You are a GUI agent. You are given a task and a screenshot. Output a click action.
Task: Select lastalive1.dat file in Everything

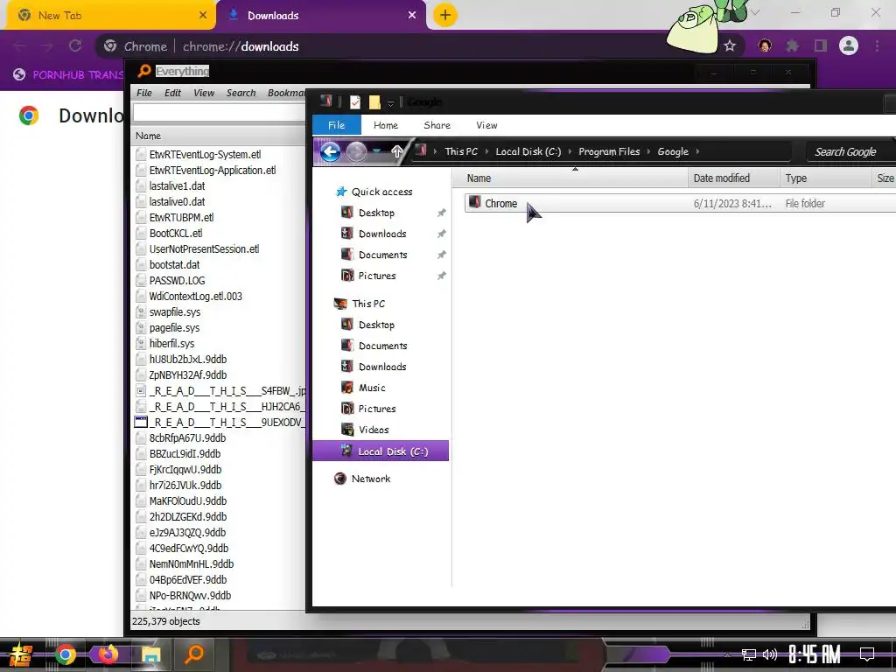pos(177,185)
